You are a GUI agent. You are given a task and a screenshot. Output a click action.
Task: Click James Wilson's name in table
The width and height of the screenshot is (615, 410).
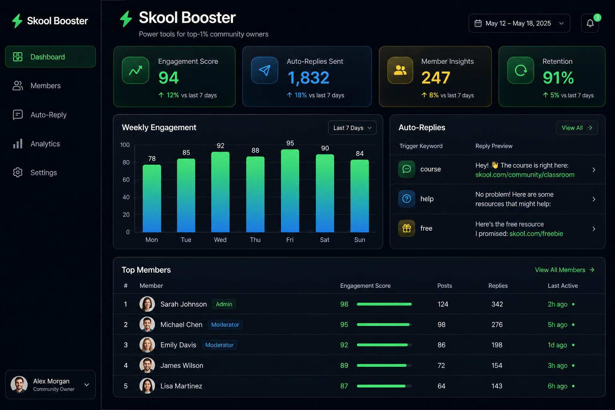[x=182, y=366]
